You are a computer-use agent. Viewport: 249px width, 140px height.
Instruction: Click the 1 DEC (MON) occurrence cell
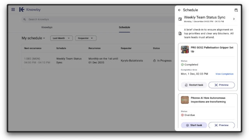pos(37,61)
